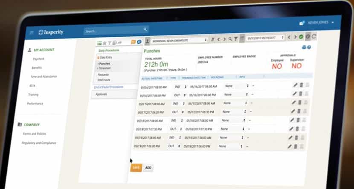
Task: Click the green approve checkmark icon
Action: pyautogui.click(x=301, y=37)
